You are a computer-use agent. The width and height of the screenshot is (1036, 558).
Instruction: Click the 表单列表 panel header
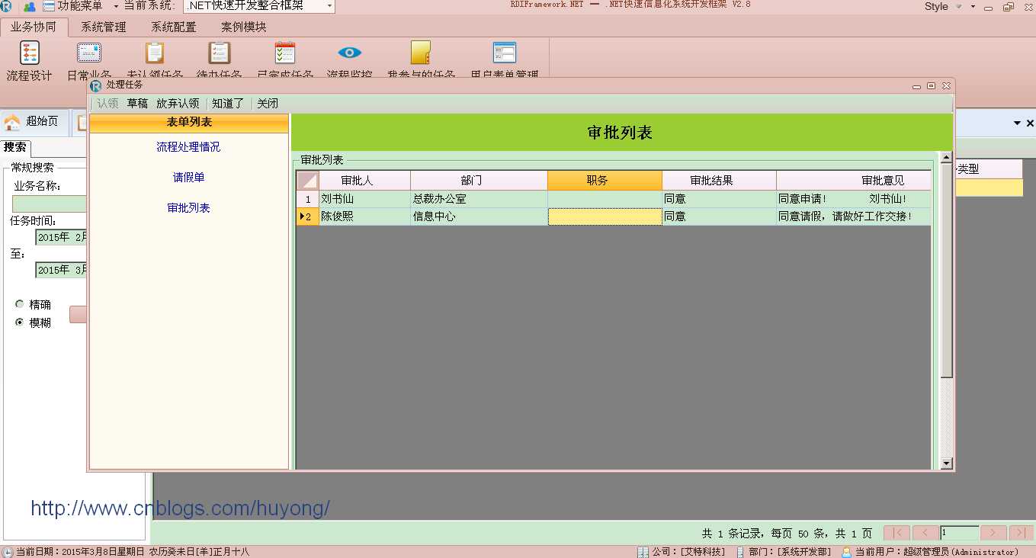[189, 123]
